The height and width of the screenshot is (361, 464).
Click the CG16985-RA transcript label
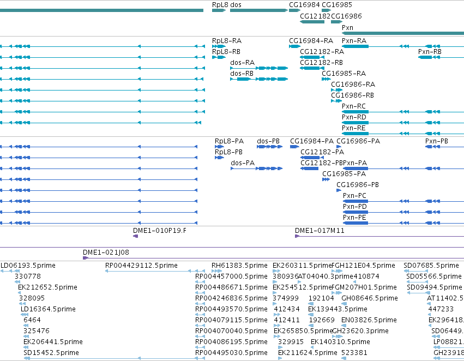[x=344, y=74]
